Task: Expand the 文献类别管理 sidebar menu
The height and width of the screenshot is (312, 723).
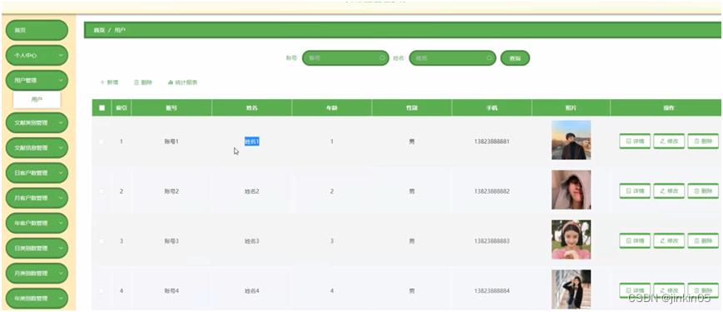Action: 37,123
